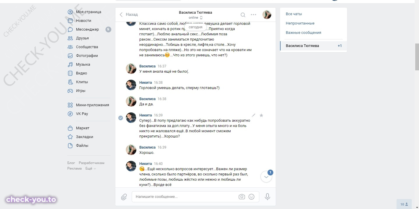Select the Непрочитанные filter
419x209 pixels.
click(300, 23)
